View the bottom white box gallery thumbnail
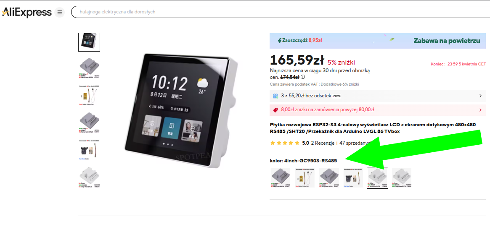This screenshot has height=232, width=490. [89, 178]
